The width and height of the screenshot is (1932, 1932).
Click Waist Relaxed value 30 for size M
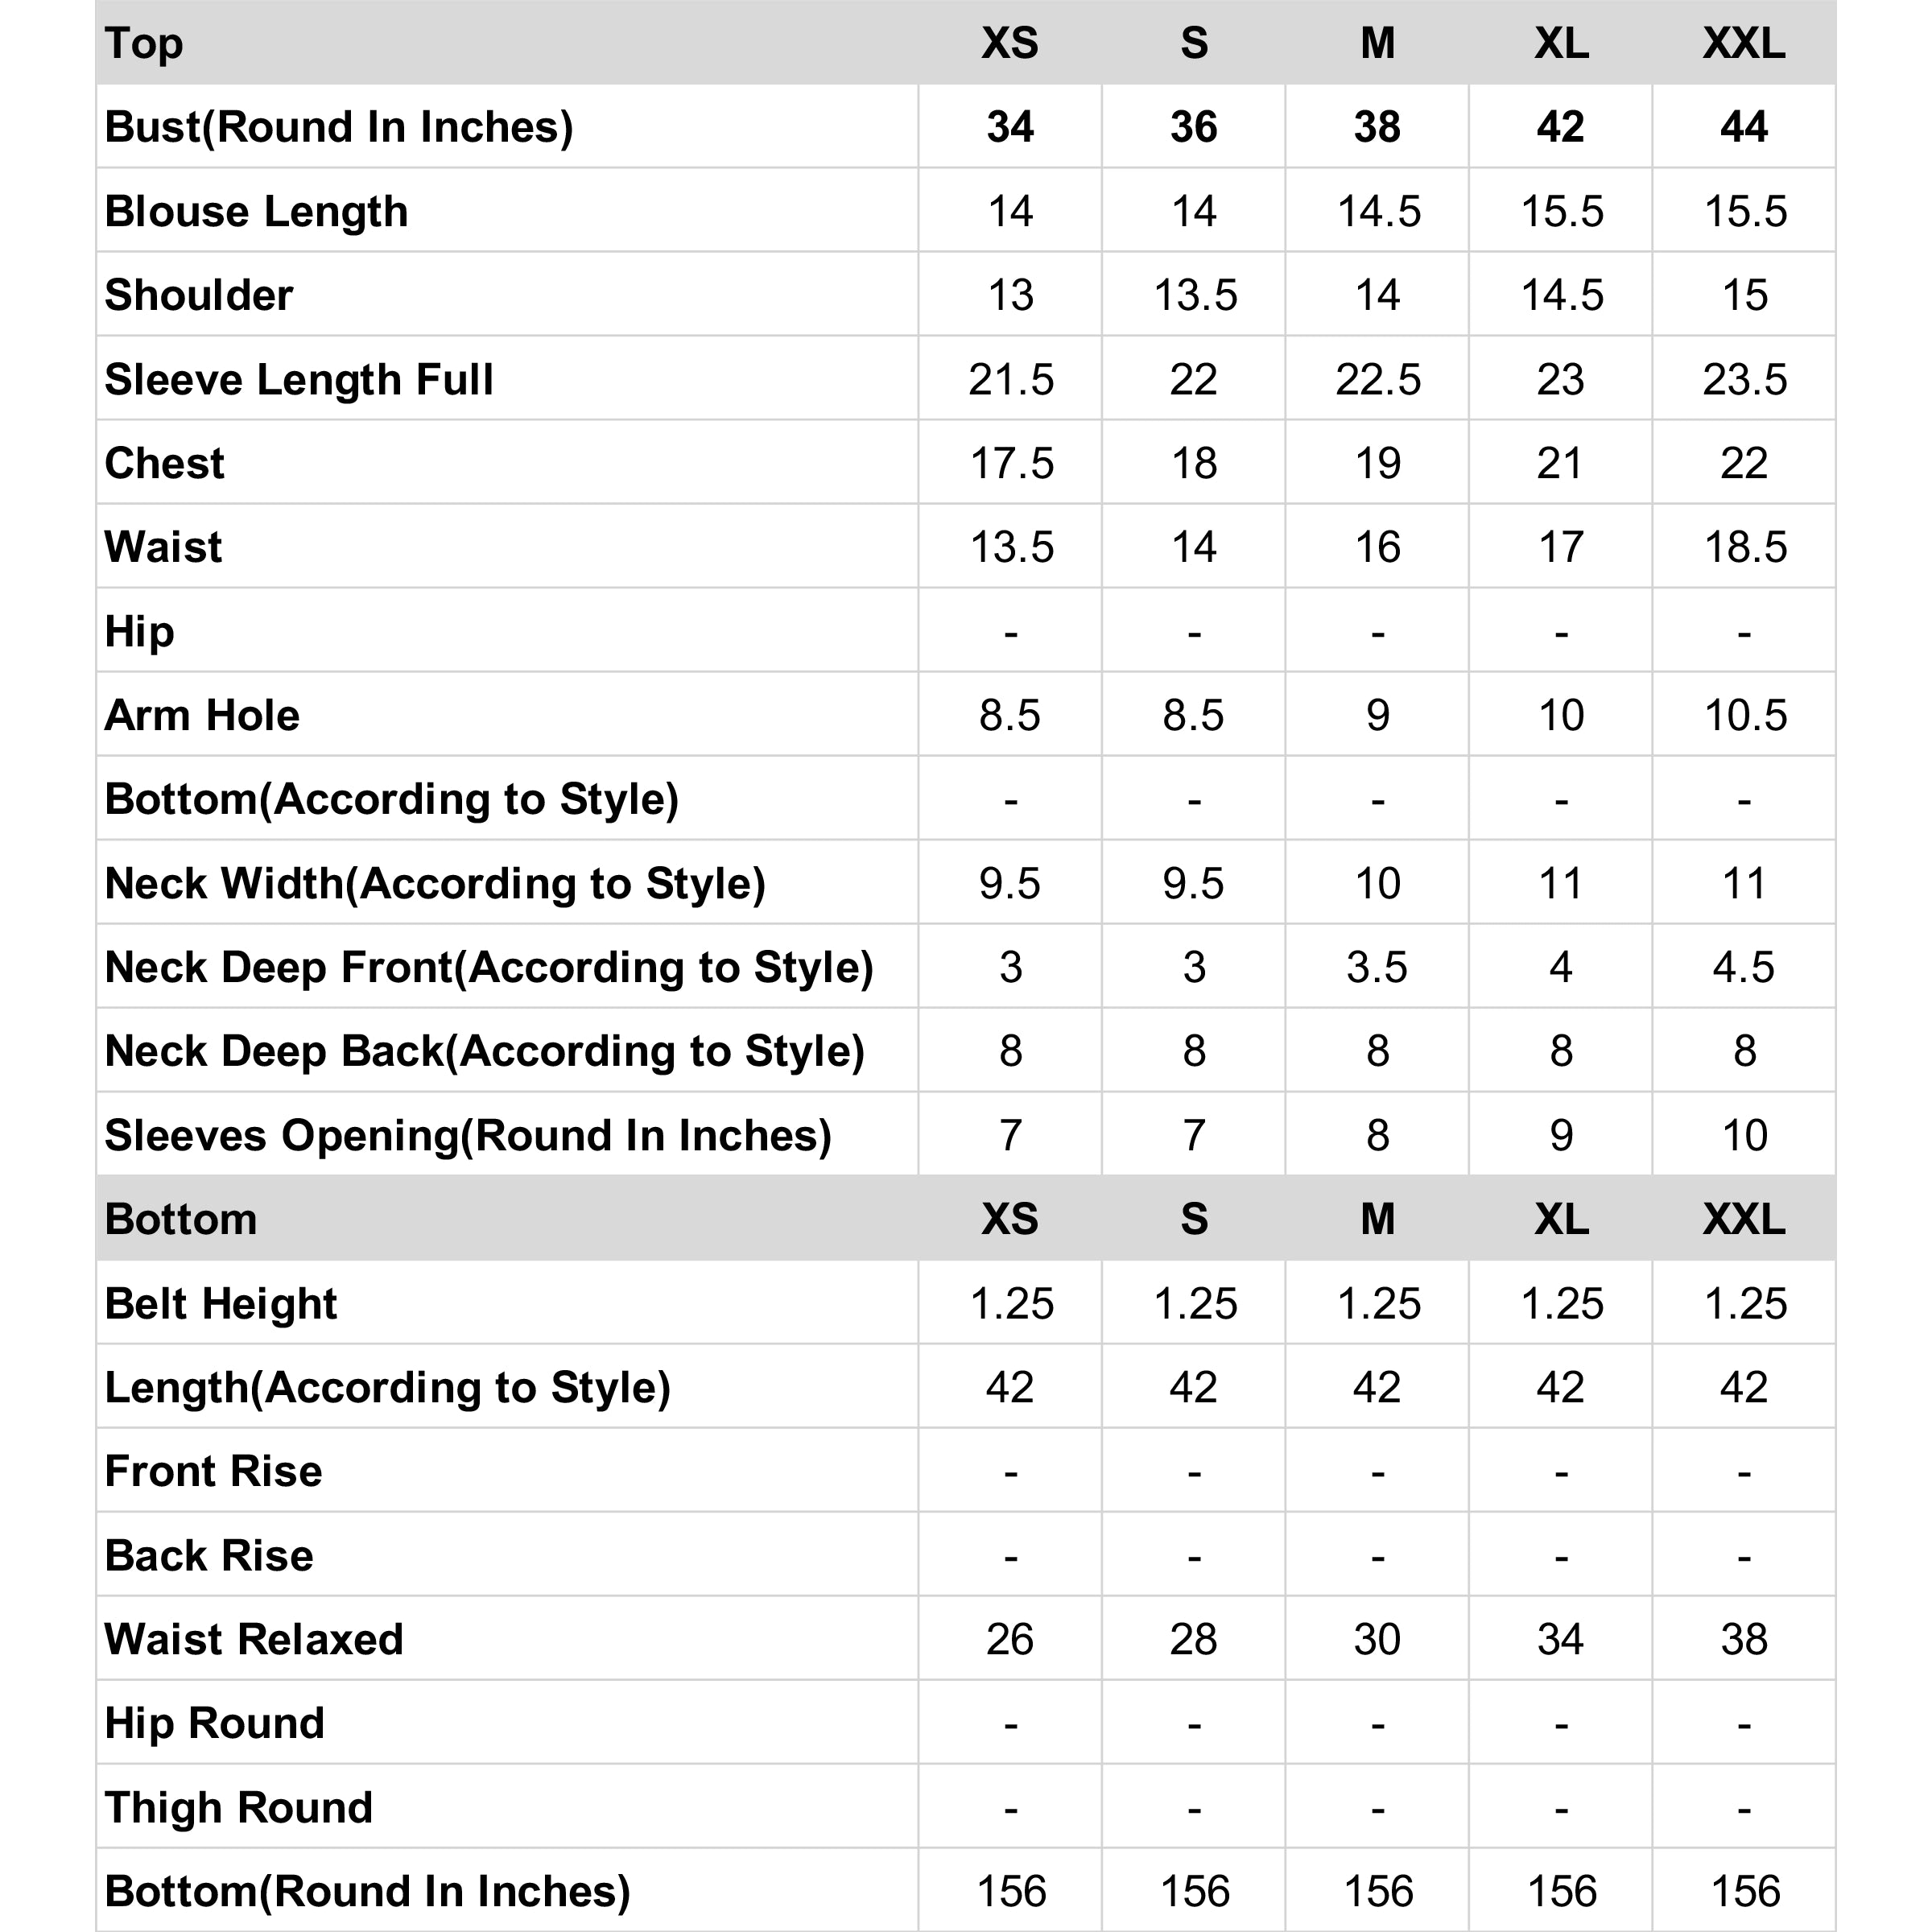point(1377,1639)
